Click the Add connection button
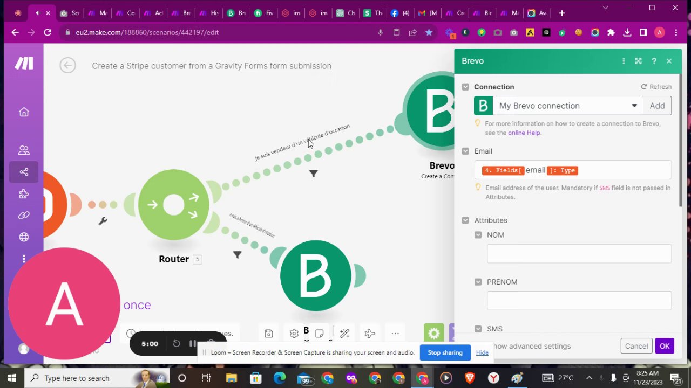This screenshot has width=691, height=388. 657,106
